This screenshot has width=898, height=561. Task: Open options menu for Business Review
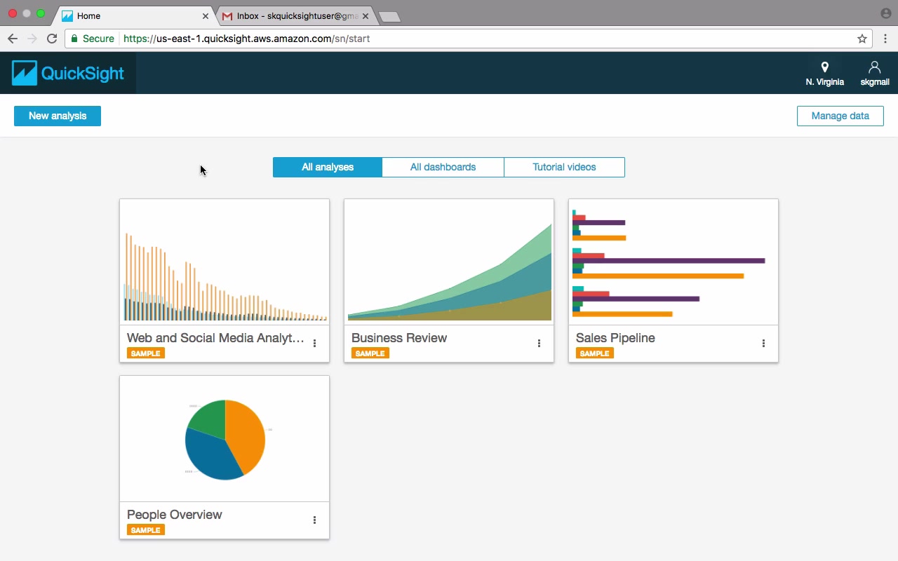[539, 344]
